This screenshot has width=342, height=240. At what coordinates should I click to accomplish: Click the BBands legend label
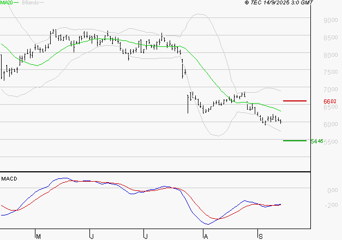pyautogui.click(x=31, y=3)
